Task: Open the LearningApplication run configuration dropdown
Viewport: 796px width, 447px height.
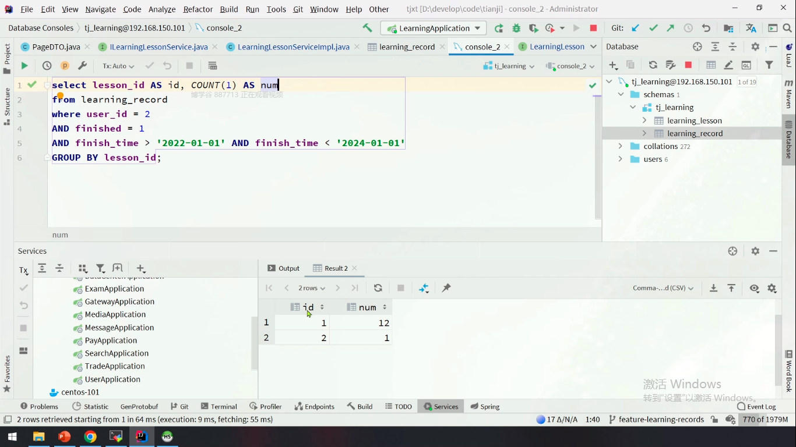Action: [x=433, y=28]
